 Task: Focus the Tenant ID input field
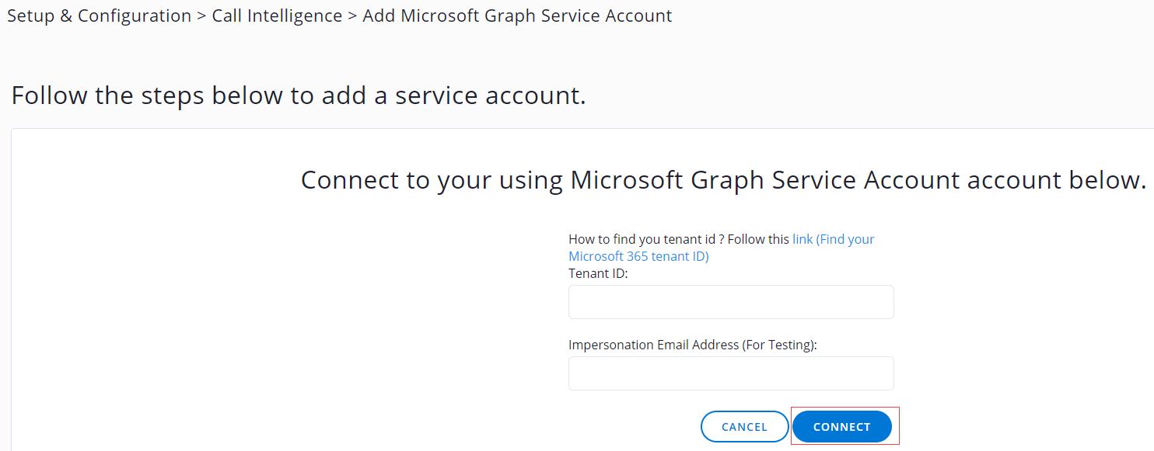pyautogui.click(x=731, y=302)
